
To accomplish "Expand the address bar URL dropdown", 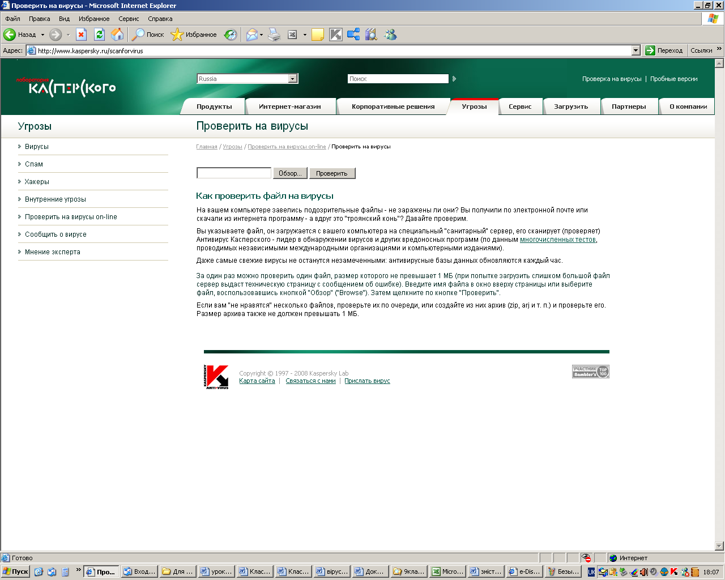I will (x=636, y=50).
